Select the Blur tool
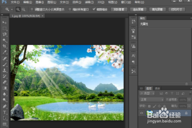 coord(5,94)
